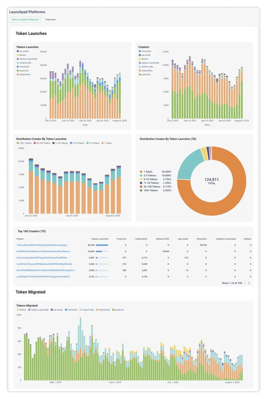Switch to the Trade Stas tab
Screen dimensions: 267x399
coord(51,20)
